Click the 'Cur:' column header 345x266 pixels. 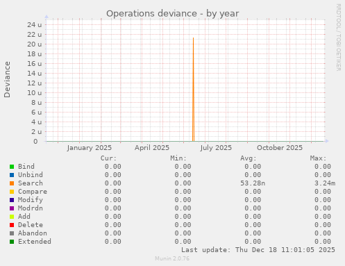coord(108,158)
